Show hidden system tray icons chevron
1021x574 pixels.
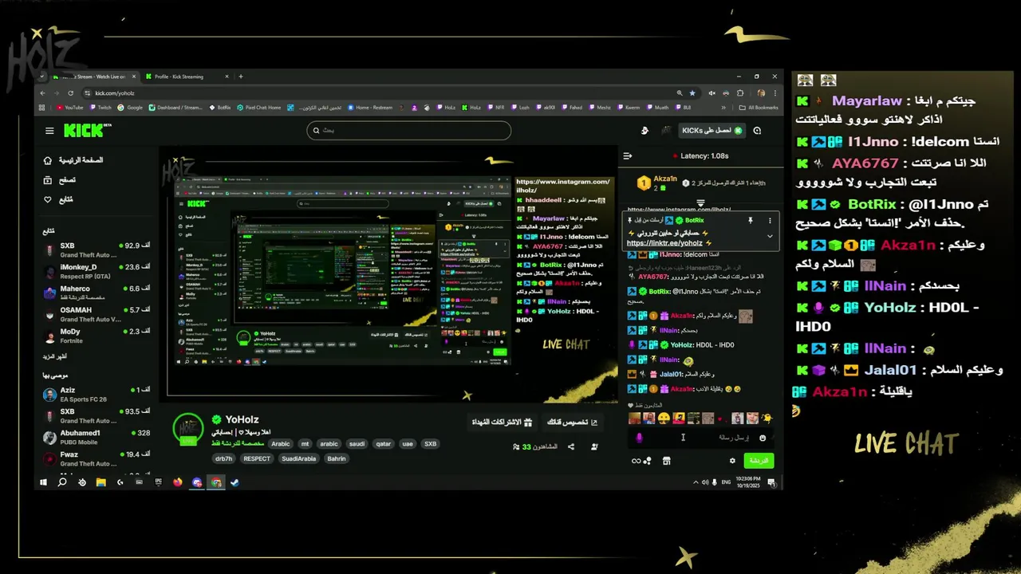696,482
